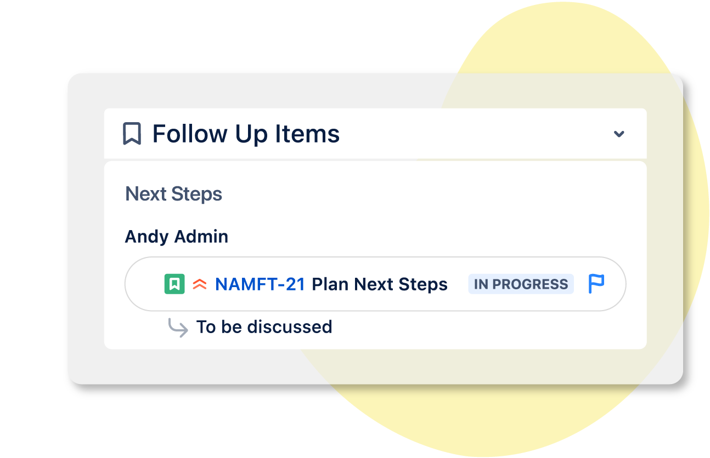Toggle the blue flag icon
710x458 pixels.
point(596,284)
